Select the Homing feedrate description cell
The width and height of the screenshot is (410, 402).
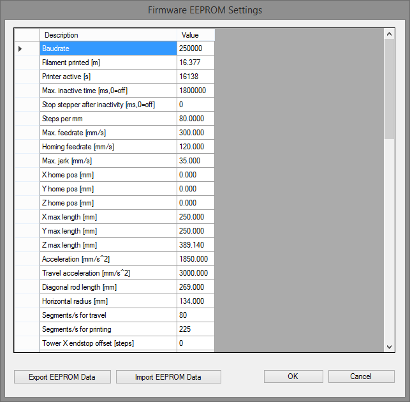point(108,147)
